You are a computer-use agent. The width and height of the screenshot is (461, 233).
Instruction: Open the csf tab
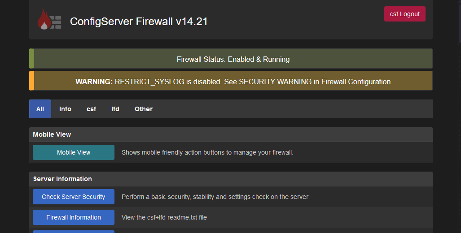[91, 109]
